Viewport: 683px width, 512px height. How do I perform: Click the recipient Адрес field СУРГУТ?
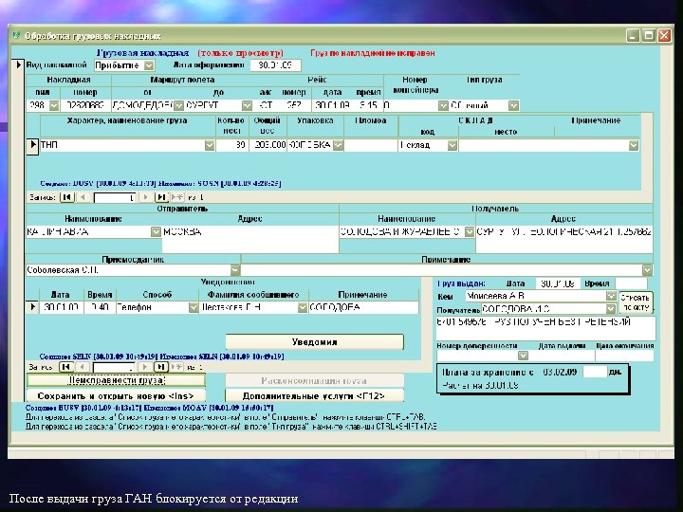[x=564, y=239]
